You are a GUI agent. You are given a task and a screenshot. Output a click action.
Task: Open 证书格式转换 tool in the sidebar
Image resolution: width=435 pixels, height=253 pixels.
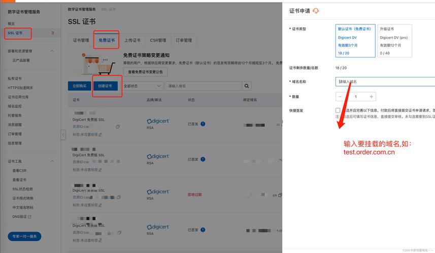coord(23,198)
